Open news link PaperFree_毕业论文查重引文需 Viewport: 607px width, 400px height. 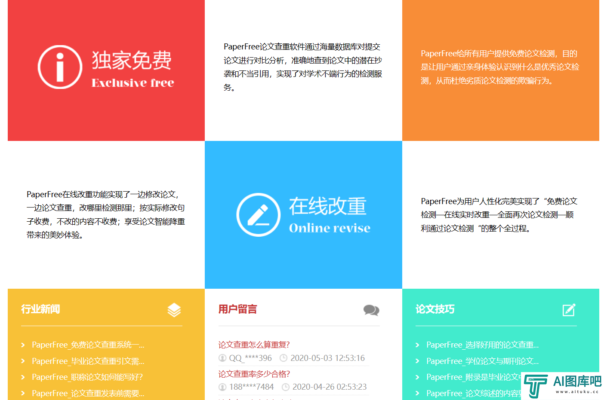[x=88, y=361]
